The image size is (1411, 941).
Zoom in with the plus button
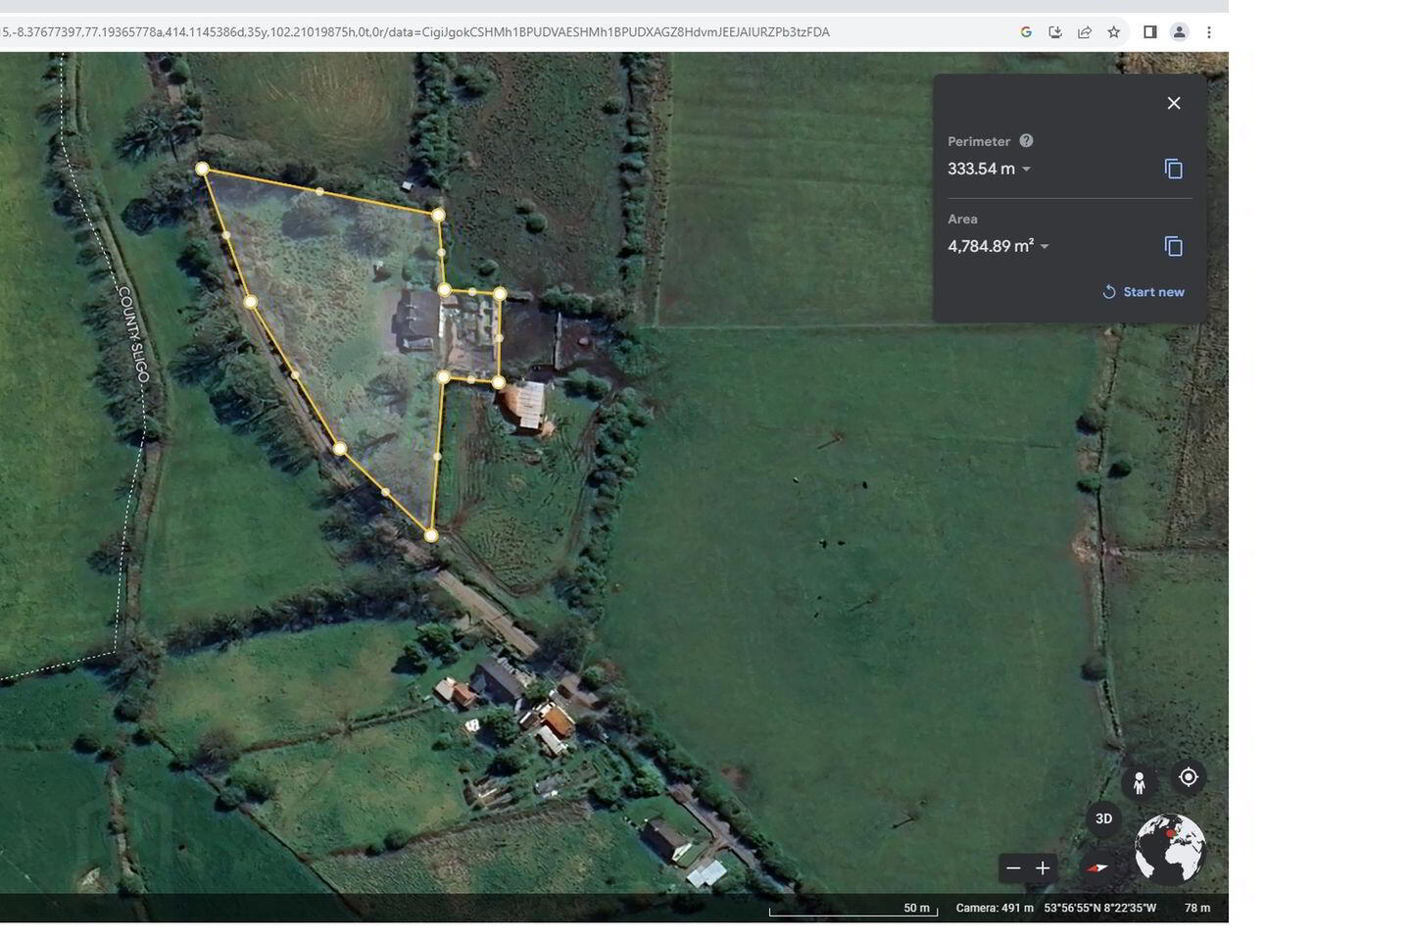click(1043, 868)
